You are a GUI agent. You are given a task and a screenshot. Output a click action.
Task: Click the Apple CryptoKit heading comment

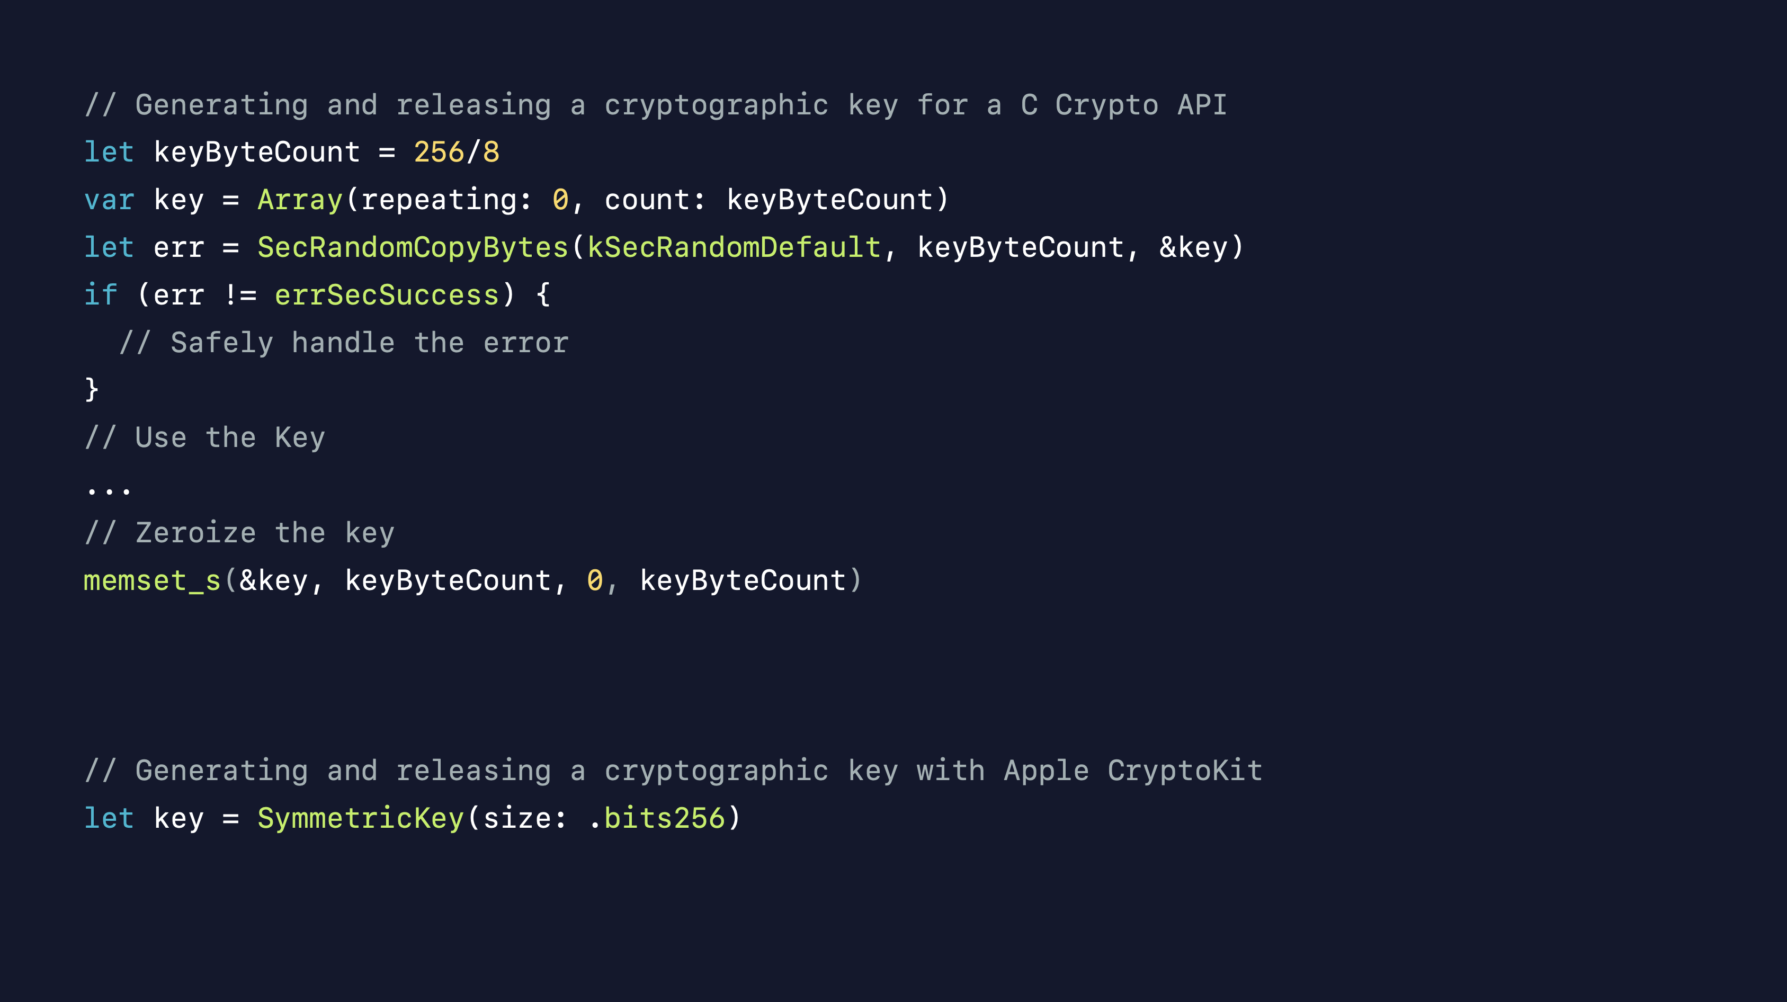coord(673,771)
